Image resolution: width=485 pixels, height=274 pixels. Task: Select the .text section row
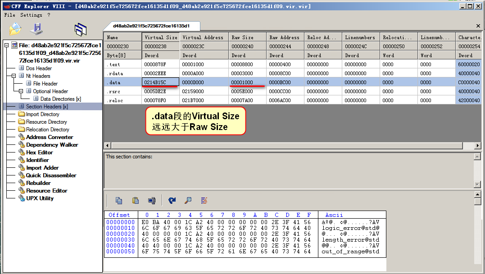[x=293, y=64]
